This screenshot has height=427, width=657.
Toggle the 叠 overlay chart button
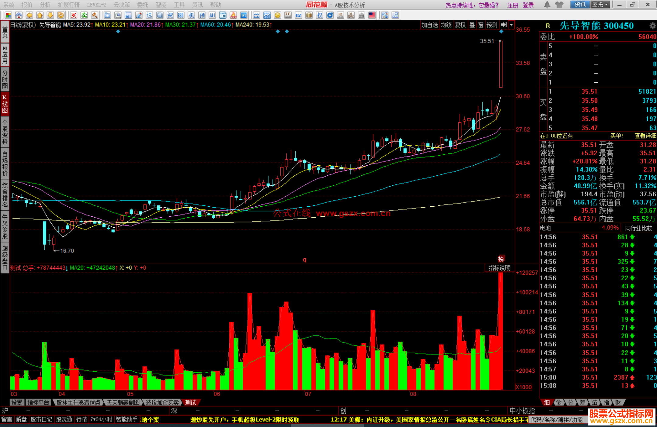(472, 25)
